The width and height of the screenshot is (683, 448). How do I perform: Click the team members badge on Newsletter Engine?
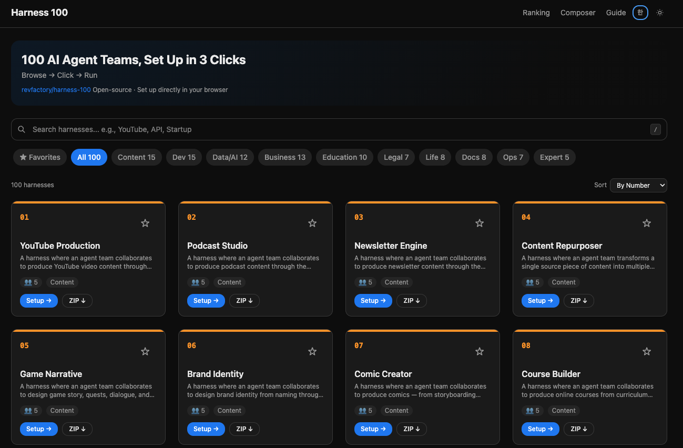click(x=365, y=282)
